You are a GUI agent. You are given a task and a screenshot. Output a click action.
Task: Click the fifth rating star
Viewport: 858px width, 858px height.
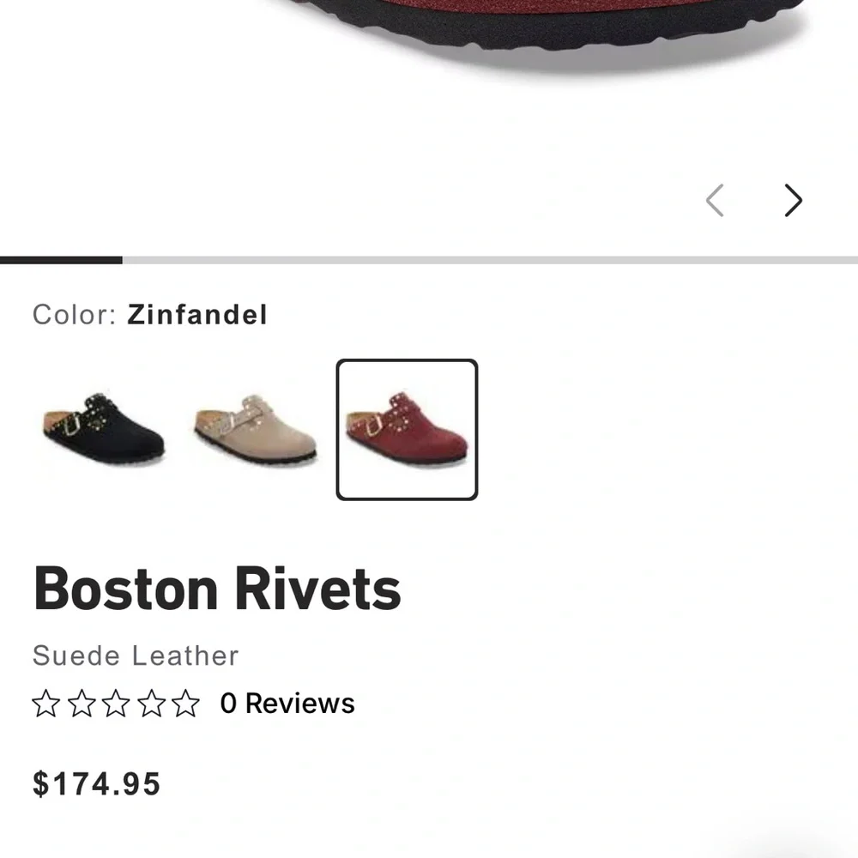187,704
